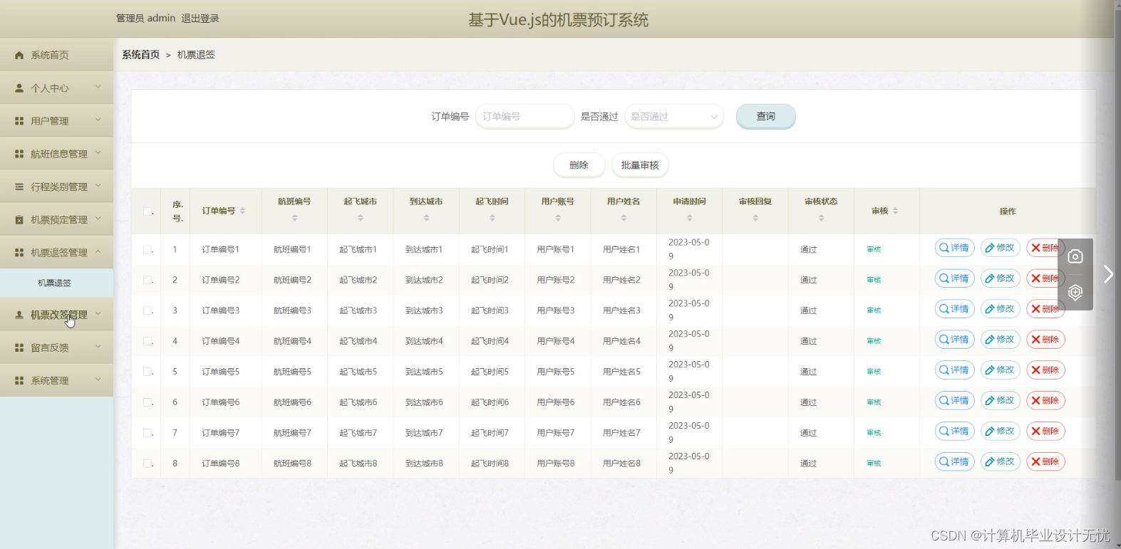Click the 批量审核 button
The height and width of the screenshot is (549, 1121).
(640, 165)
